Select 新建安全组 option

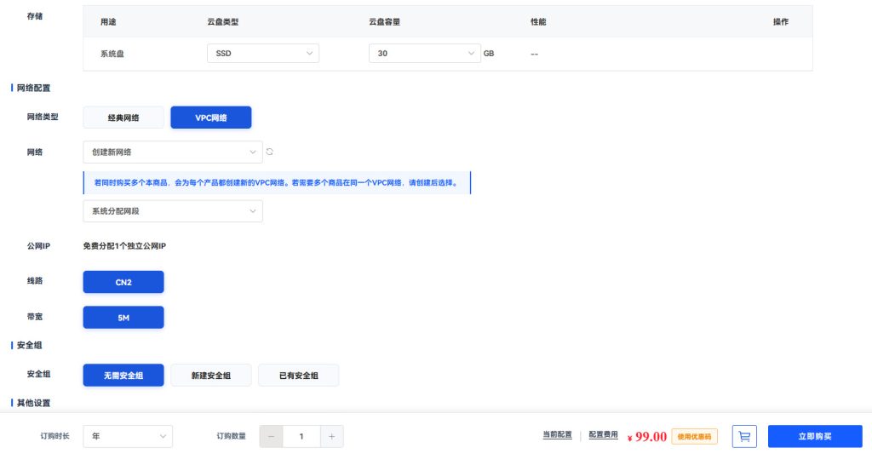211,376
